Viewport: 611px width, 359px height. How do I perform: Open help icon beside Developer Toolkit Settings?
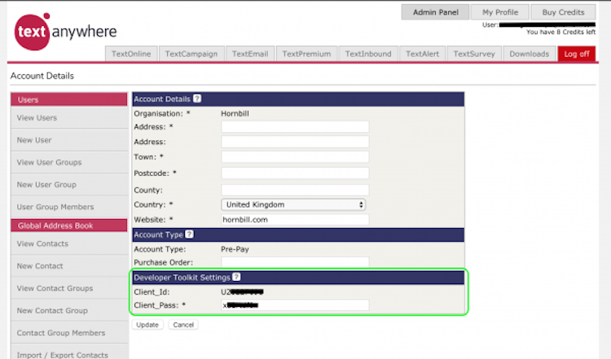236,277
